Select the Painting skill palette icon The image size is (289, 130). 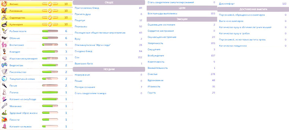pyautogui.click(x=4, y=11)
